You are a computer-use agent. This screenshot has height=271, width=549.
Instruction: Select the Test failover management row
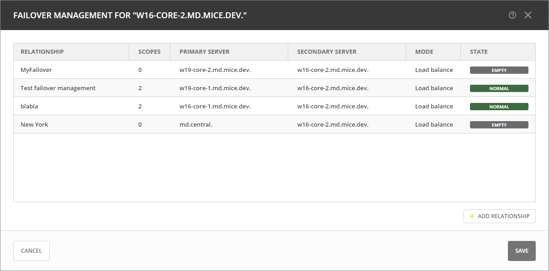click(58, 88)
